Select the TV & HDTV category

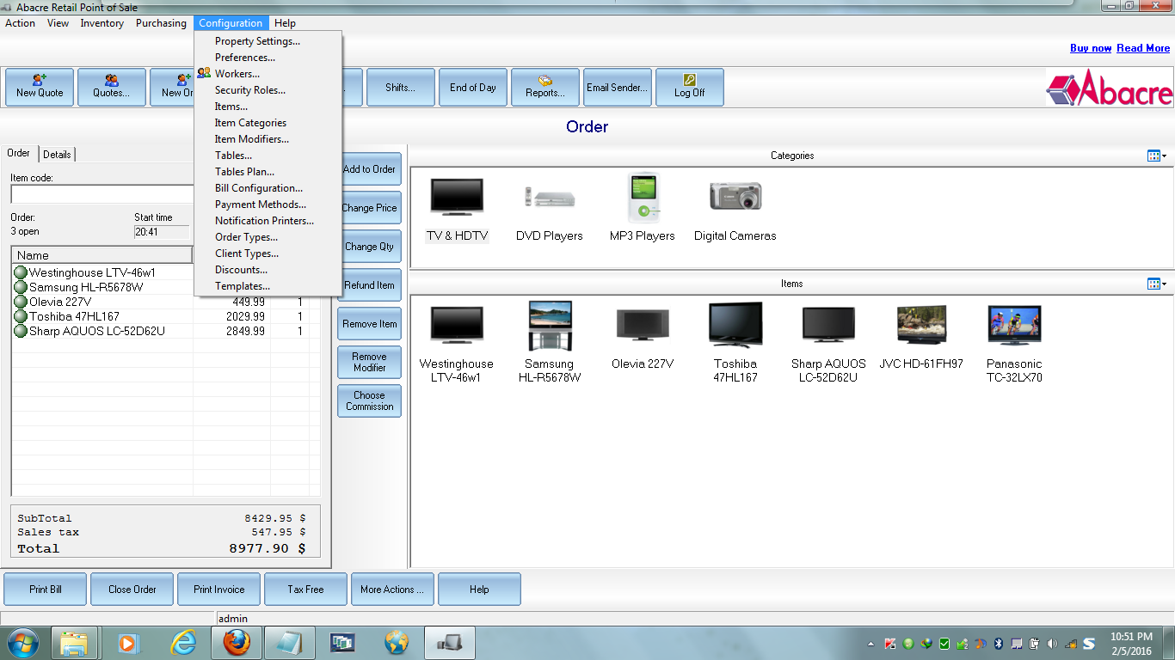[457, 210]
